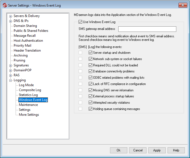Go to Message Recall settings
This screenshot has height=158, width=190.
tap(25, 36)
